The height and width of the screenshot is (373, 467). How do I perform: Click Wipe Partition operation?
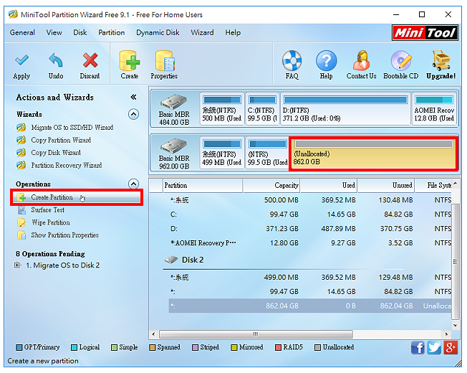51,223
